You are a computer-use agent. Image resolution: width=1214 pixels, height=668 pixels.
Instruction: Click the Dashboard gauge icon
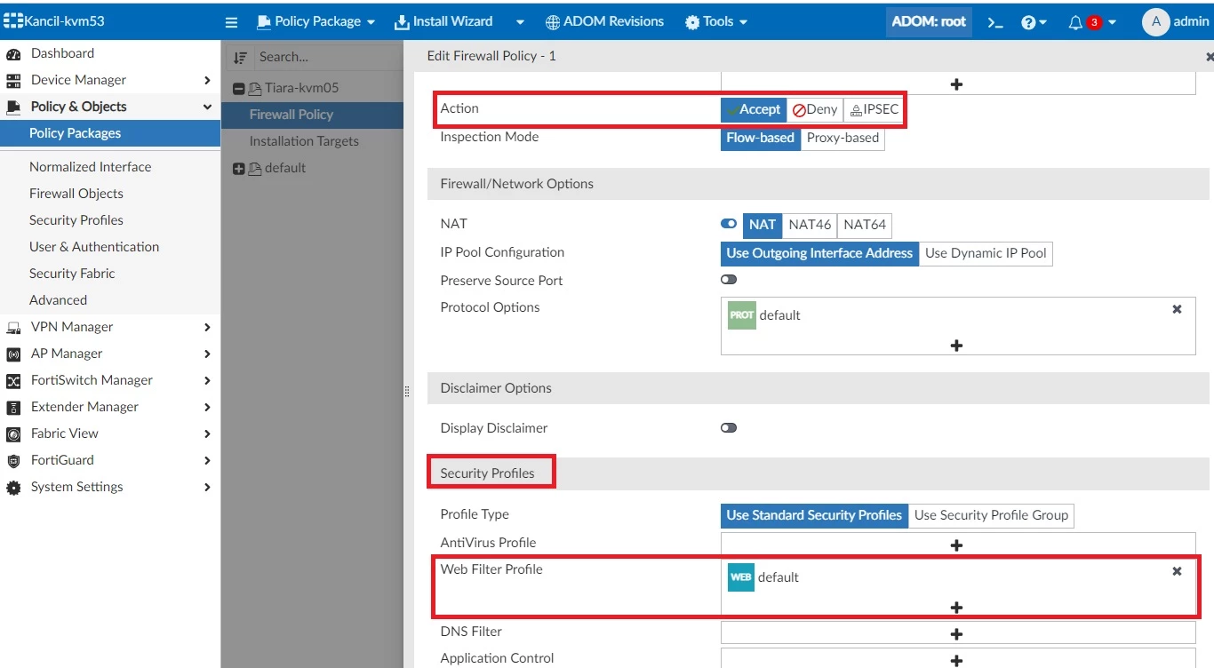[13, 53]
